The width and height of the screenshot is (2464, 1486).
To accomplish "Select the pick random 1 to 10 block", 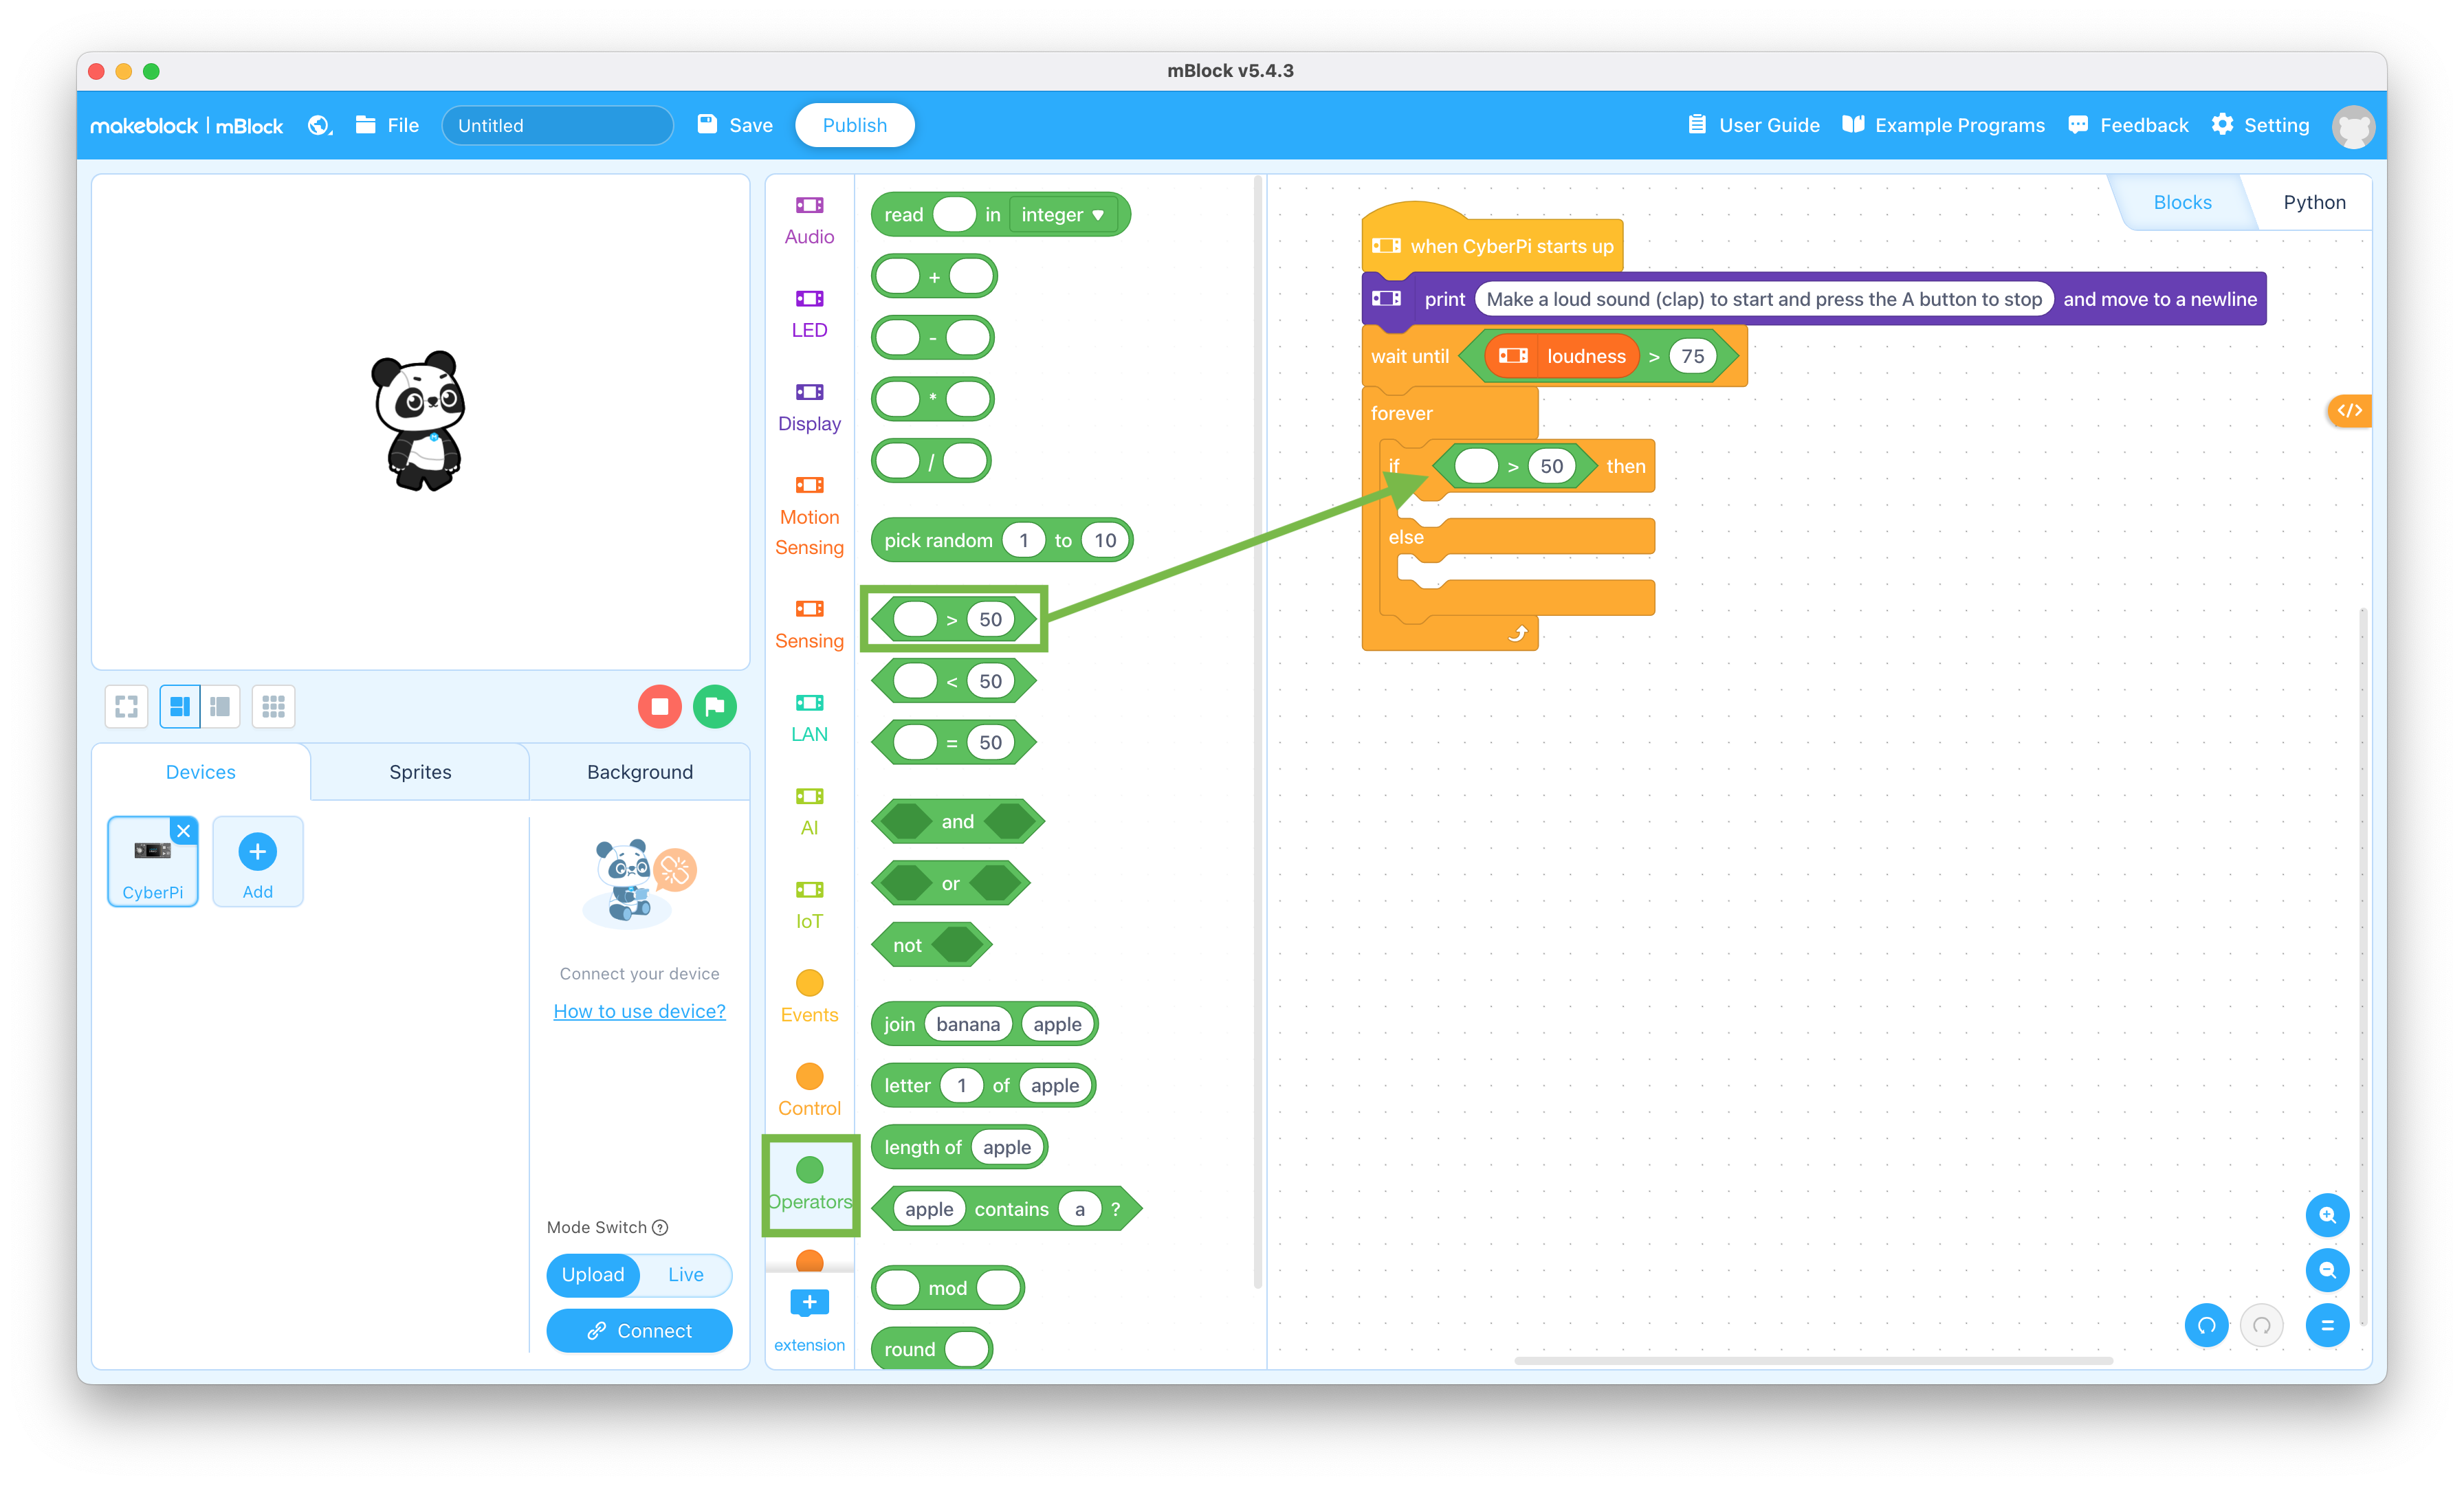I will point(1003,540).
